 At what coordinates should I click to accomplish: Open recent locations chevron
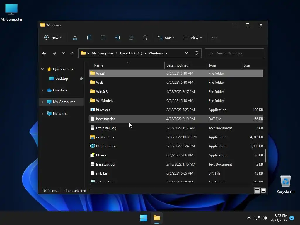click(63, 53)
